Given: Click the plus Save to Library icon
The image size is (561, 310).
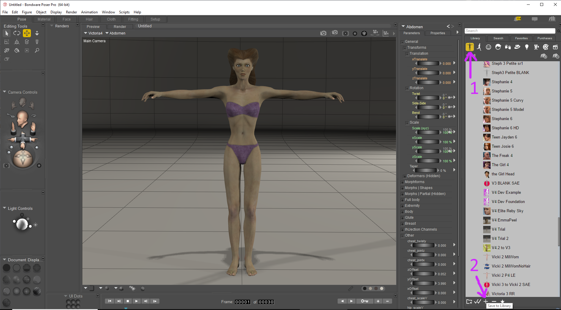Looking at the screenshot, I should [x=486, y=301].
